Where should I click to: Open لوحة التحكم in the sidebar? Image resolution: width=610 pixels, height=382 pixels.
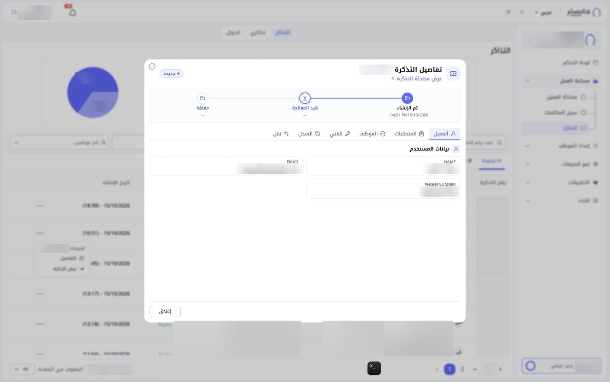(x=580, y=62)
